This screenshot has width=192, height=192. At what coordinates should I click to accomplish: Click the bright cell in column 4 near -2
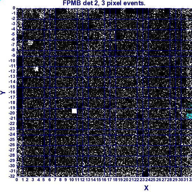coord(42,16)
